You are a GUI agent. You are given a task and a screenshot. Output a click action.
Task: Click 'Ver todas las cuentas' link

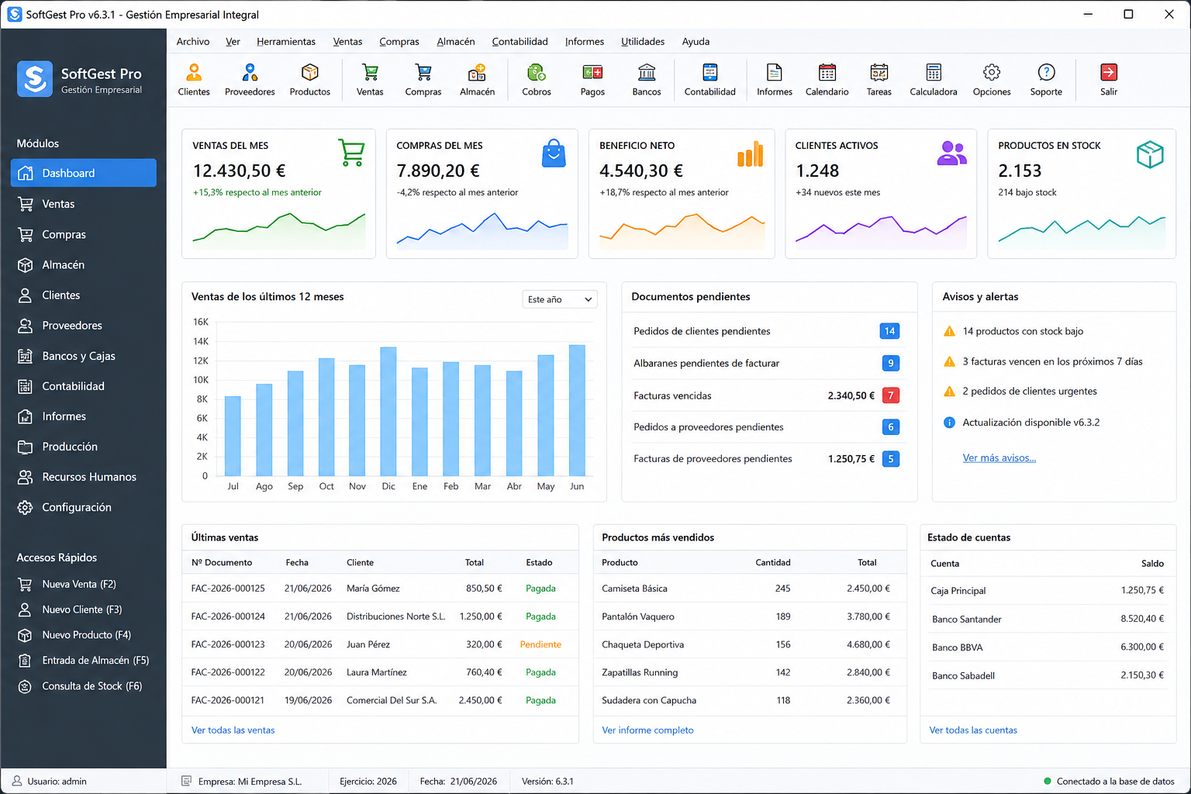coord(973,730)
